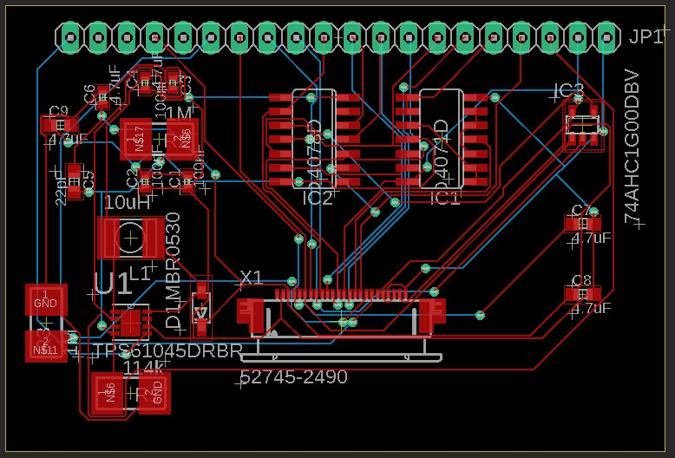Screen dimensions: 675x458
Task: Click the JP1 header label
Action: tap(645, 37)
